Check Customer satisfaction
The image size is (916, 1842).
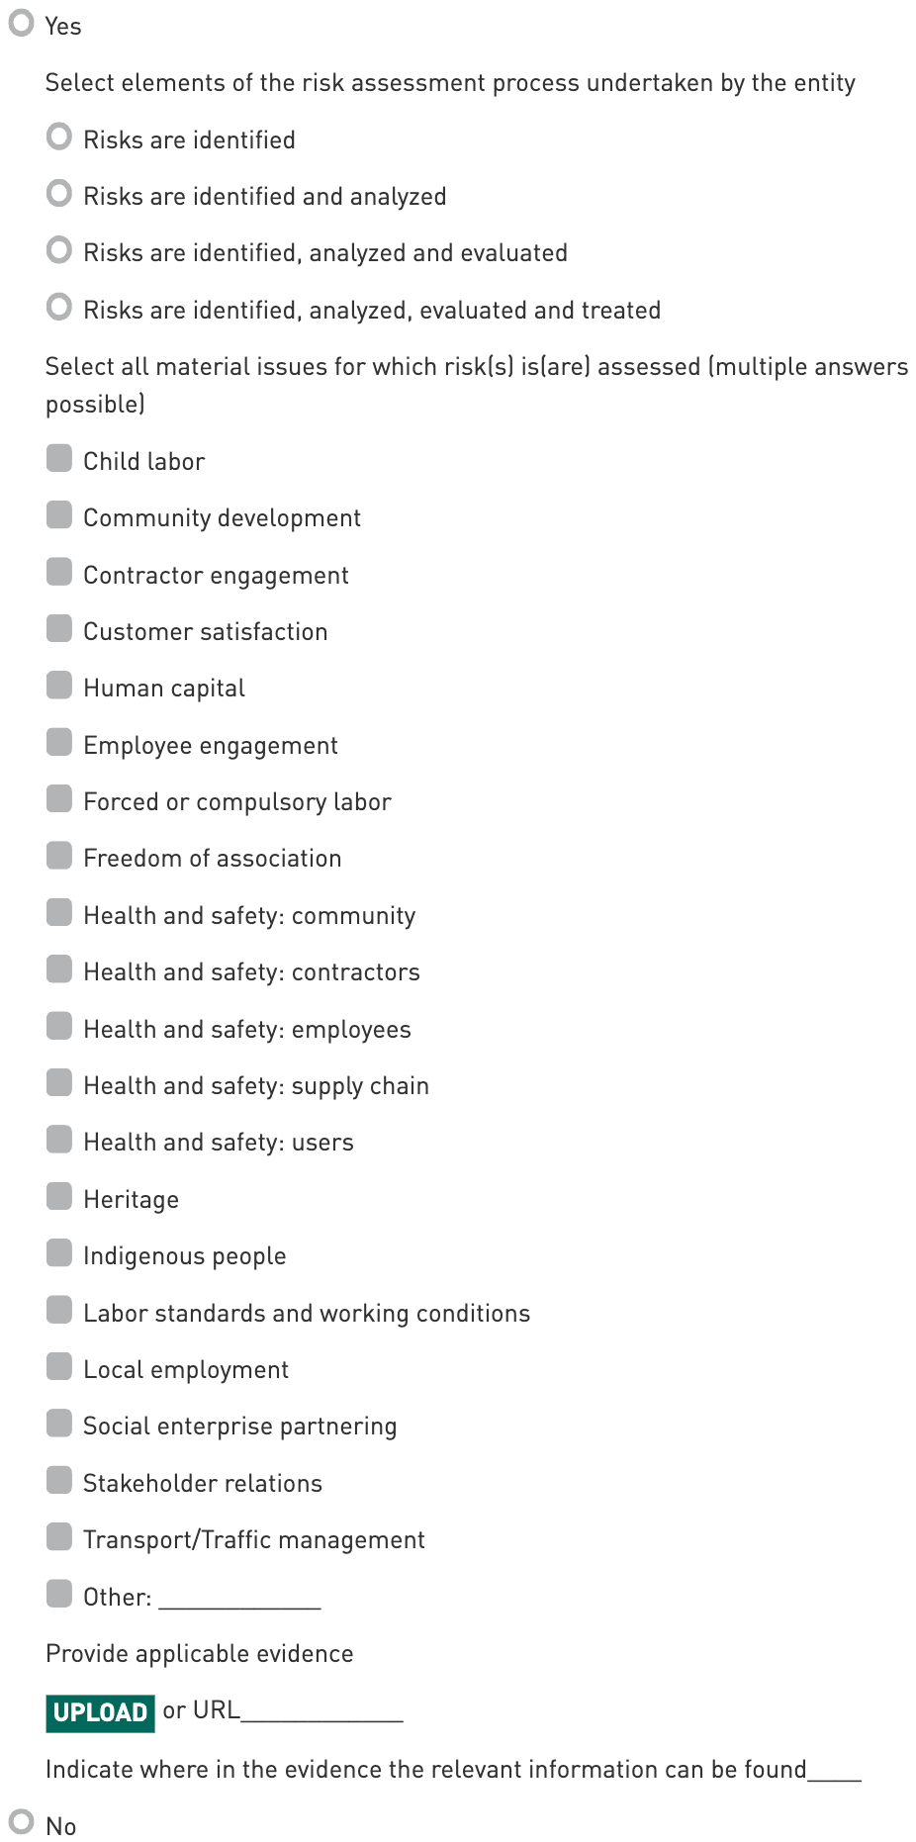pyautogui.click(x=59, y=628)
